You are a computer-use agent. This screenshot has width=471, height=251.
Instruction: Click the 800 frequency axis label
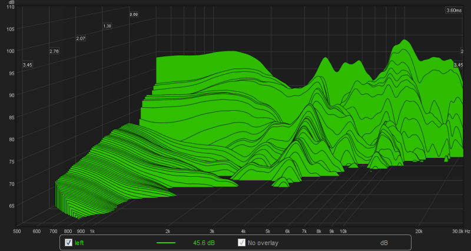pos(68,232)
